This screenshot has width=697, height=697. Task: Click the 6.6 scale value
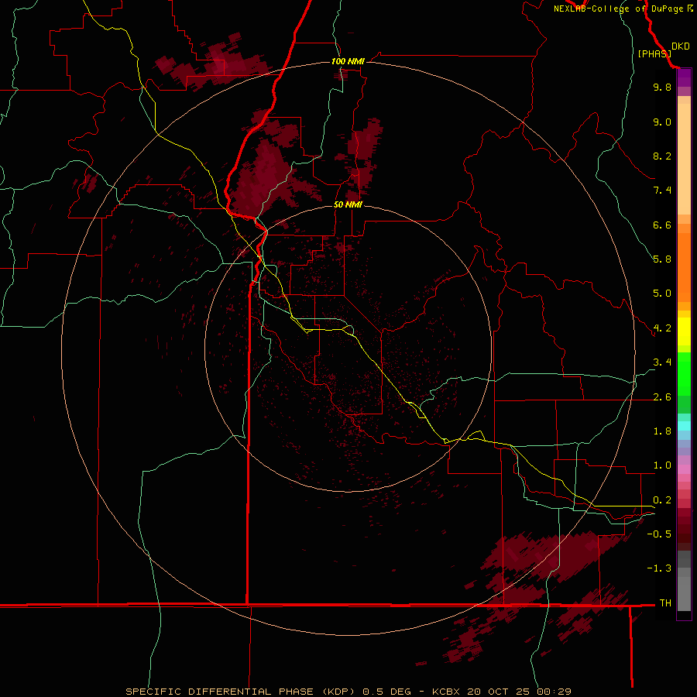coord(662,225)
